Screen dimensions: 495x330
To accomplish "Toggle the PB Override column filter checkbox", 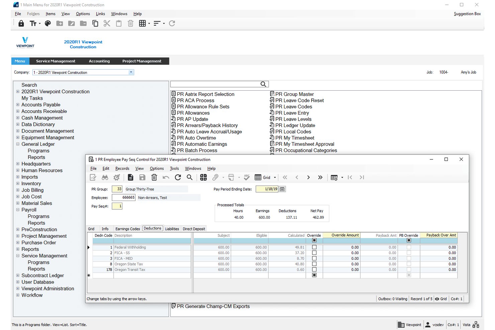I will pos(409,240).
